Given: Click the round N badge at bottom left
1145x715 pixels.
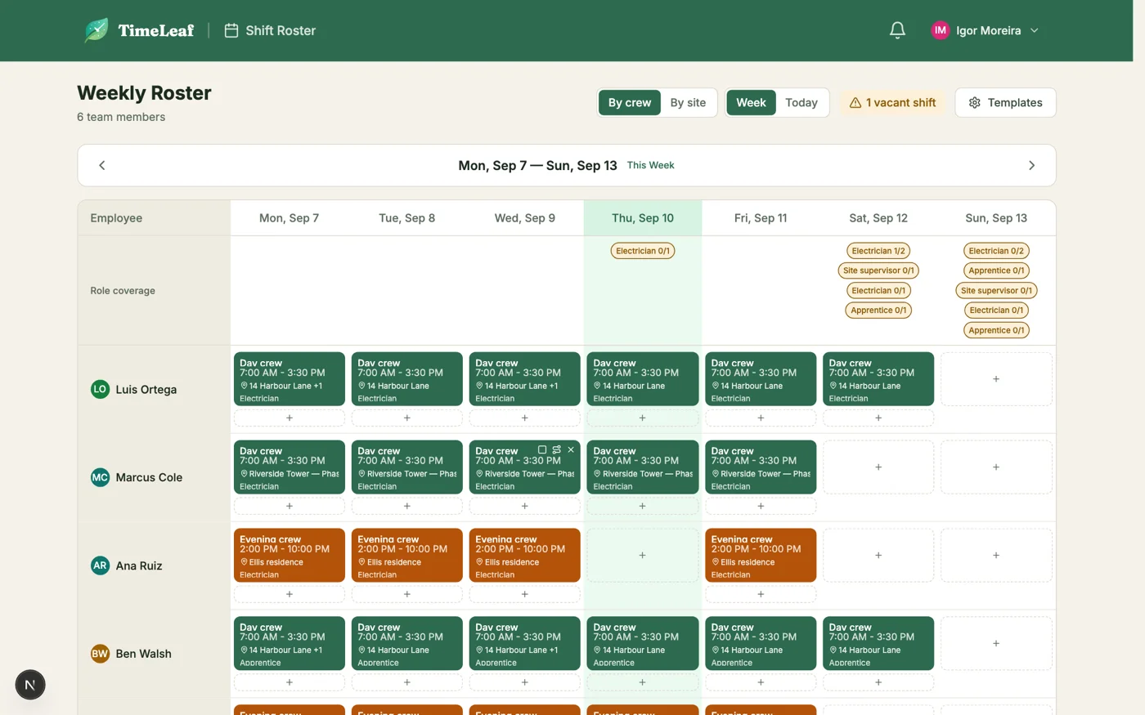Looking at the screenshot, I should (30, 685).
